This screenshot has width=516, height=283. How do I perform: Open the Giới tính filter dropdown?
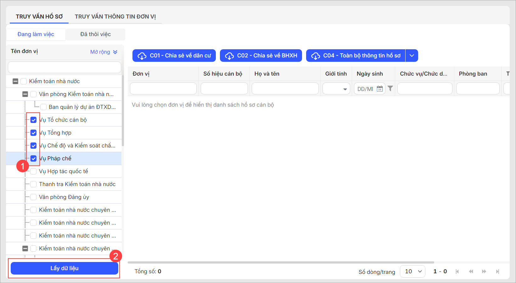pyautogui.click(x=336, y=89)
